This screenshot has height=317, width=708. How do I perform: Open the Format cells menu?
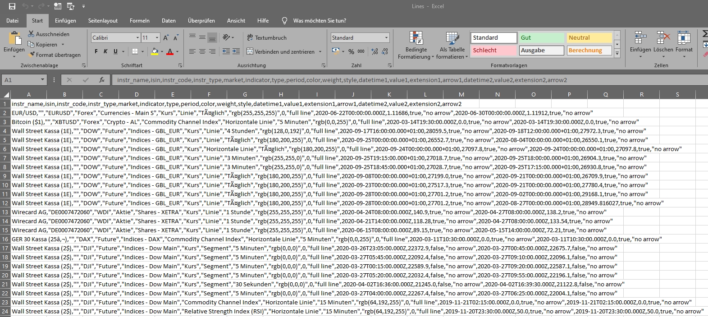coord(684,45)
